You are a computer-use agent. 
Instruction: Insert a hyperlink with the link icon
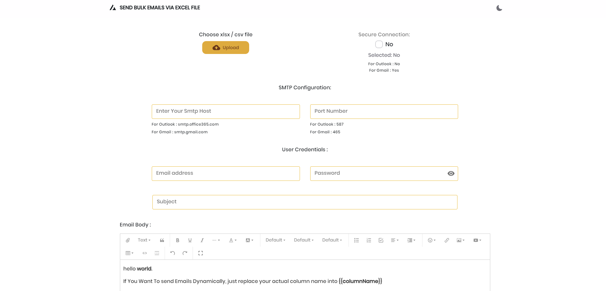coord(447,240)
